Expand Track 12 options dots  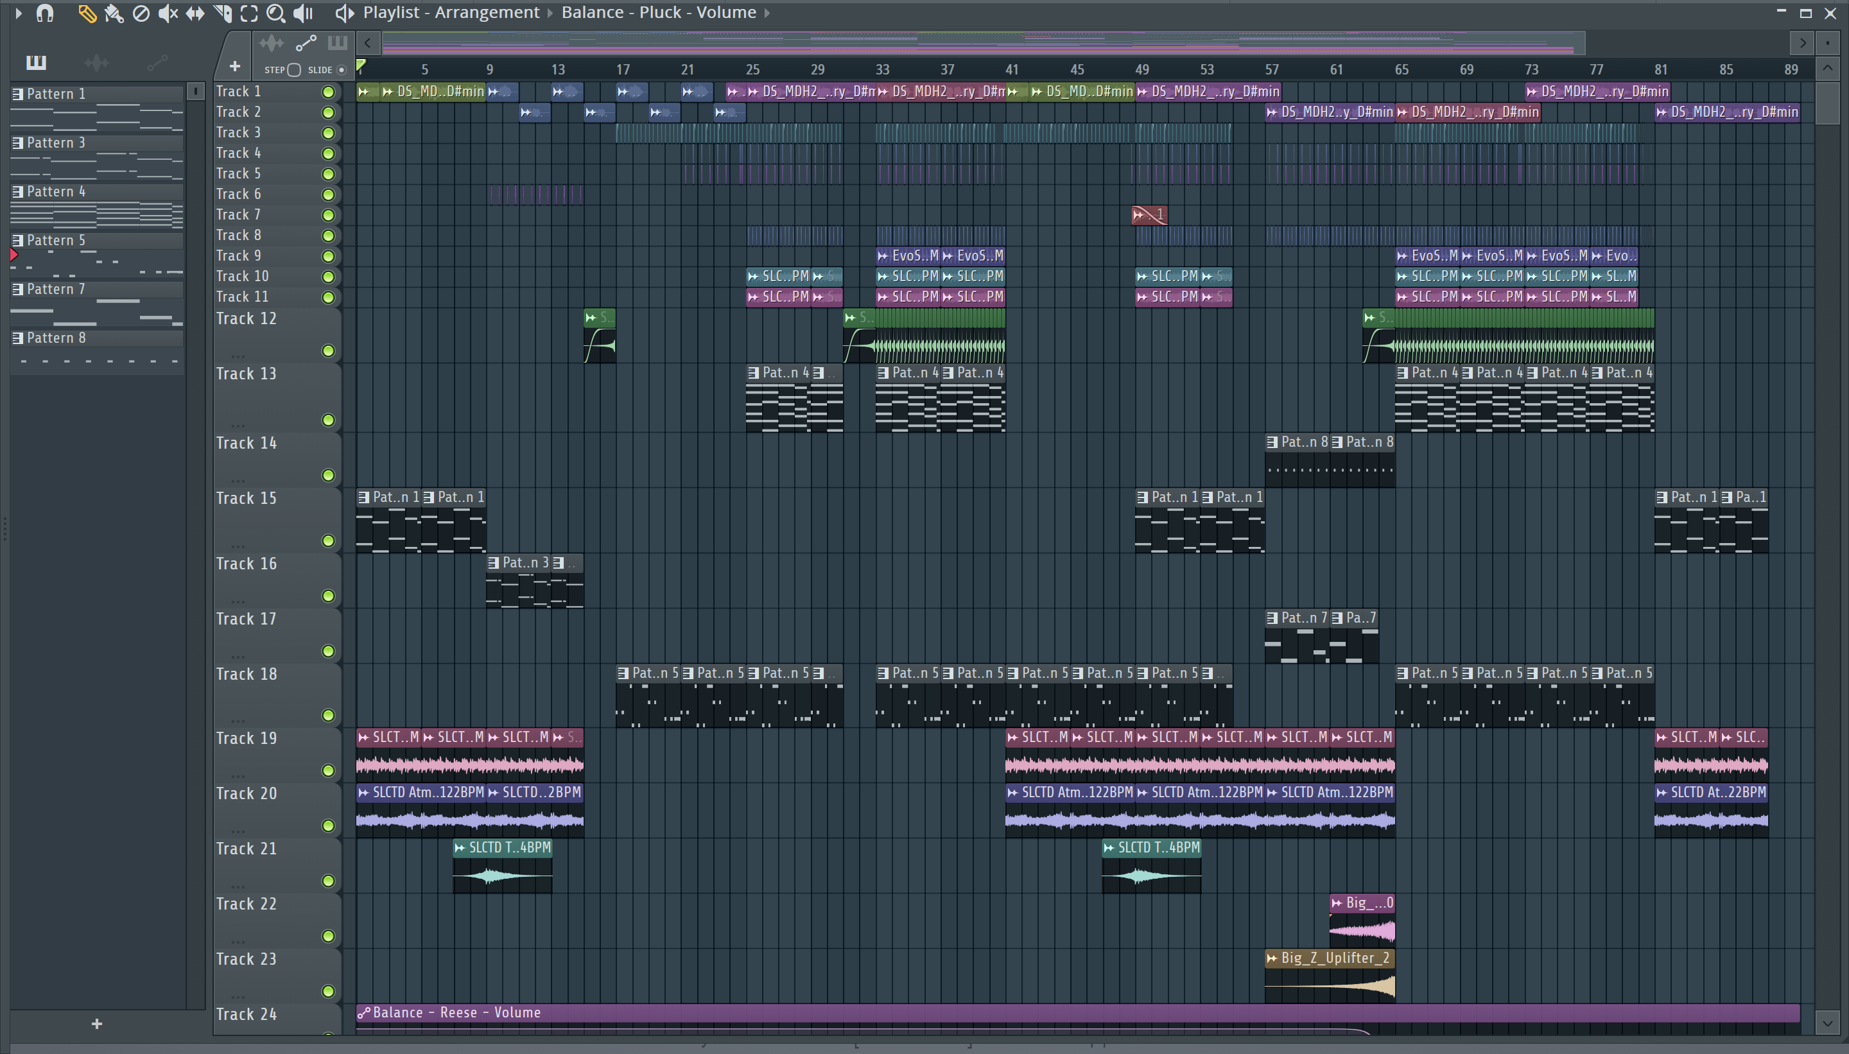[238, 356]
